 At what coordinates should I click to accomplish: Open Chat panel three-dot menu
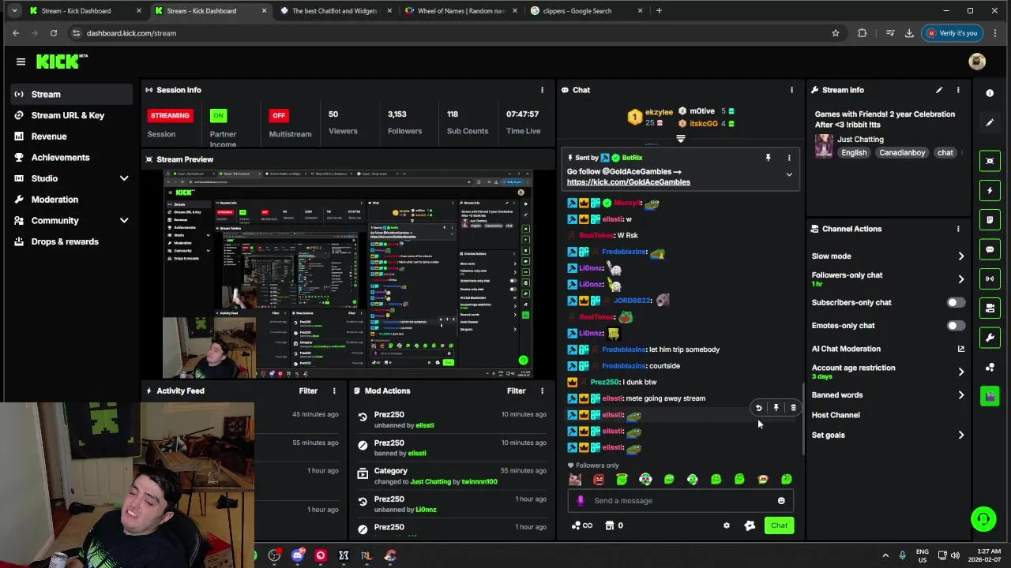tap(791, 90)
